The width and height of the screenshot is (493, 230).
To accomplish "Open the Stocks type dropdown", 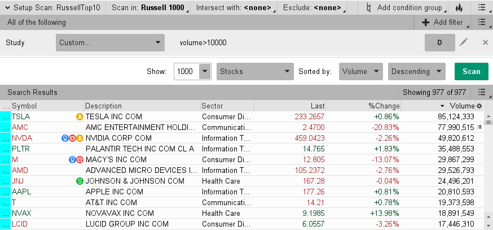I will tap(255, 72).
